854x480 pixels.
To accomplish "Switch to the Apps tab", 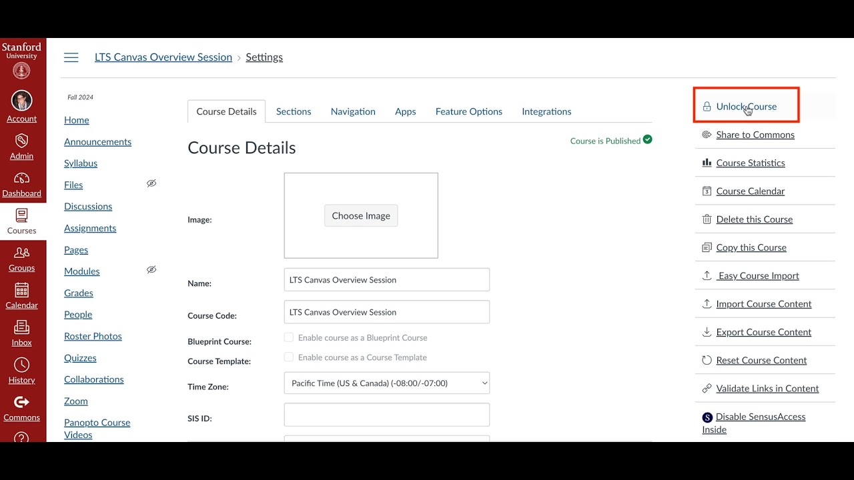I will 406,111.
